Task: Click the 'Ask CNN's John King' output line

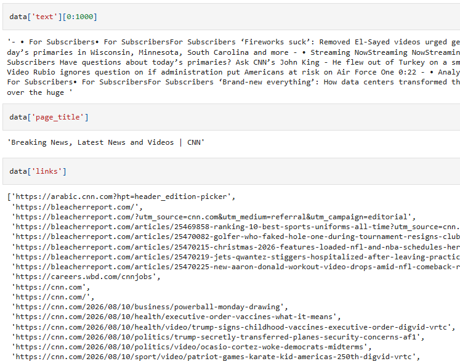Action: click(x=233, y=62)
